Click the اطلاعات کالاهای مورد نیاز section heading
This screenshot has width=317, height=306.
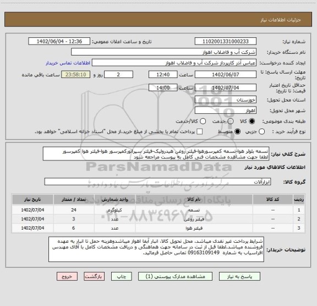pyautogui.click(x=275, y=167)
